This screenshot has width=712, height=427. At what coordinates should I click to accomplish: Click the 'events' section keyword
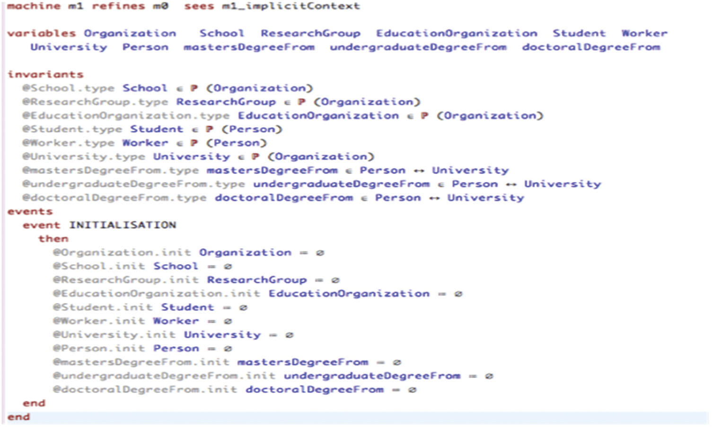tap(30, 211)
